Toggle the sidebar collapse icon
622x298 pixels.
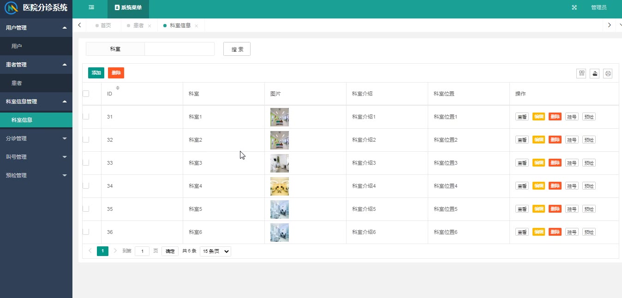91,7
